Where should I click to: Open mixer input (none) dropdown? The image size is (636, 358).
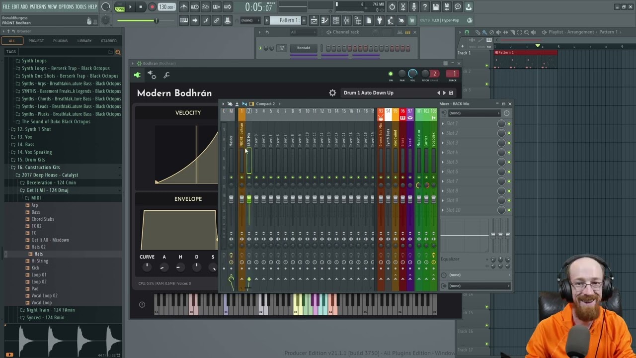[x=475, y=113]
